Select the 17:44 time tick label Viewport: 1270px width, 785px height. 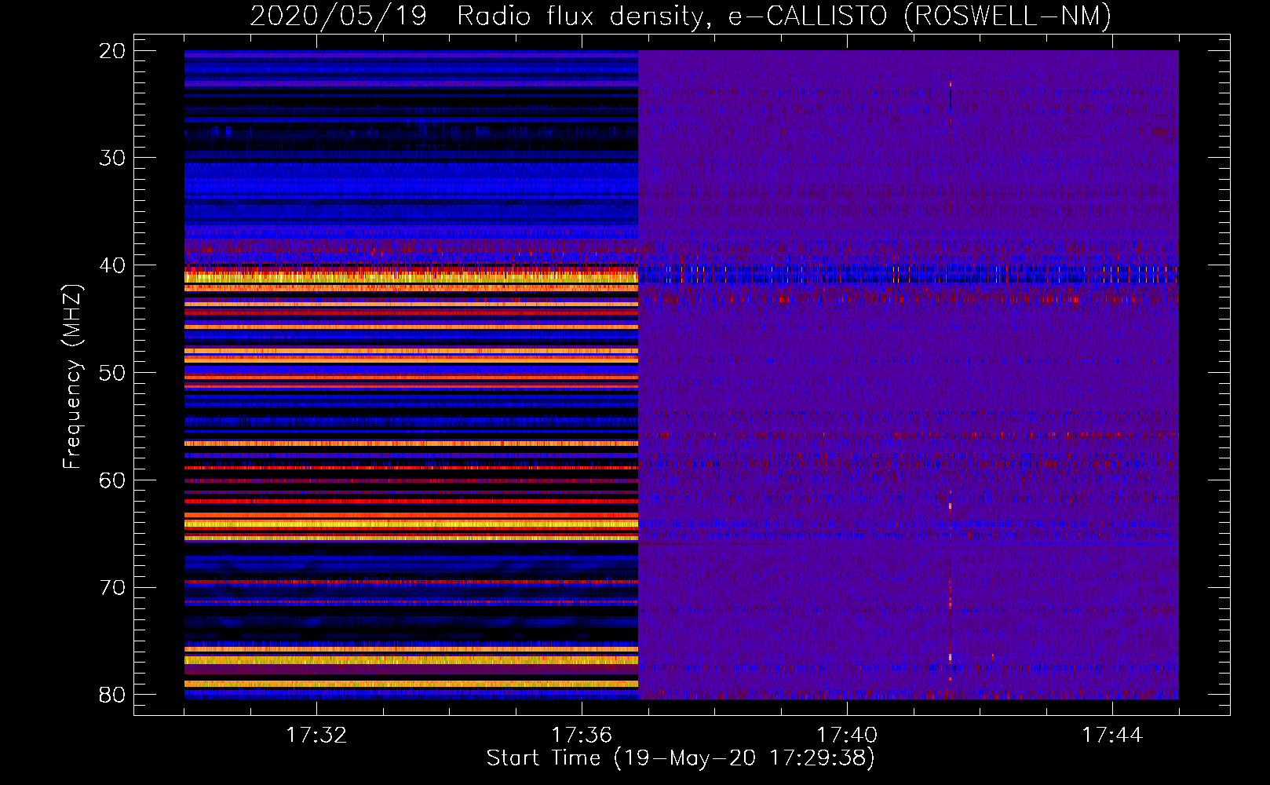point(1112,736)
